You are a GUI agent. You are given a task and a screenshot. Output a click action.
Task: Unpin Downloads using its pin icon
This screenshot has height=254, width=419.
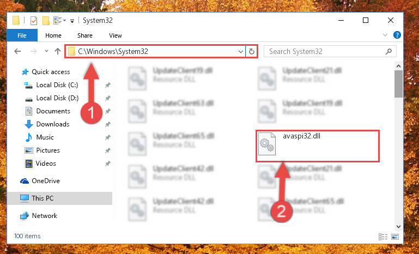(x=108, y=124)
